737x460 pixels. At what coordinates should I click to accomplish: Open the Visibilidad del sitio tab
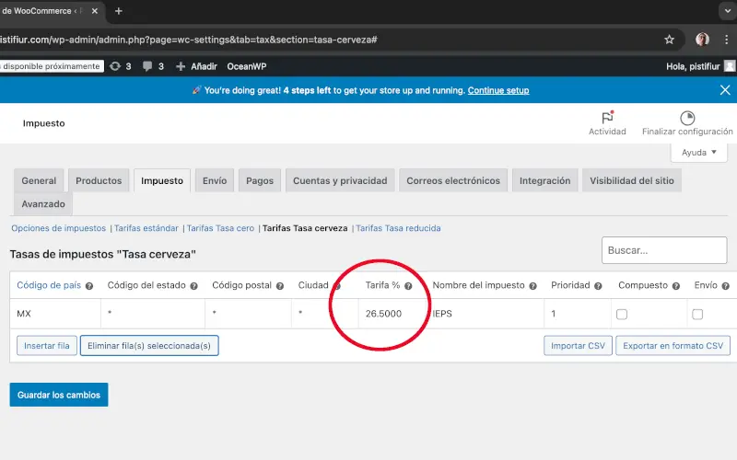coord(632,180)
